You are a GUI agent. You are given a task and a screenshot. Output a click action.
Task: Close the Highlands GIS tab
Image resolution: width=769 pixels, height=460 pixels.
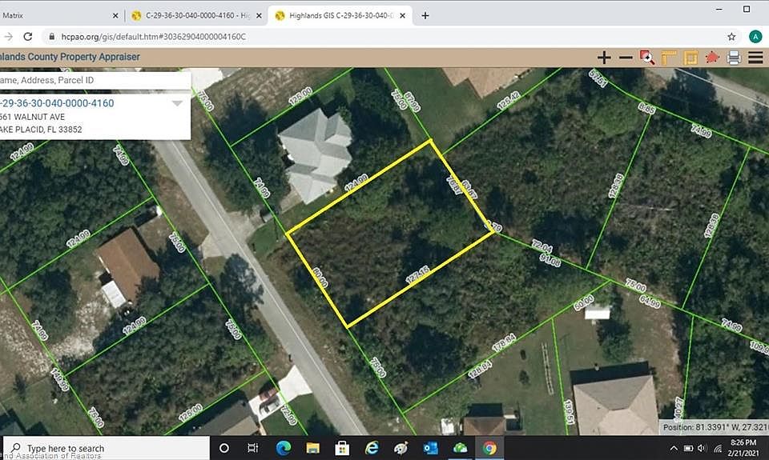403,16
